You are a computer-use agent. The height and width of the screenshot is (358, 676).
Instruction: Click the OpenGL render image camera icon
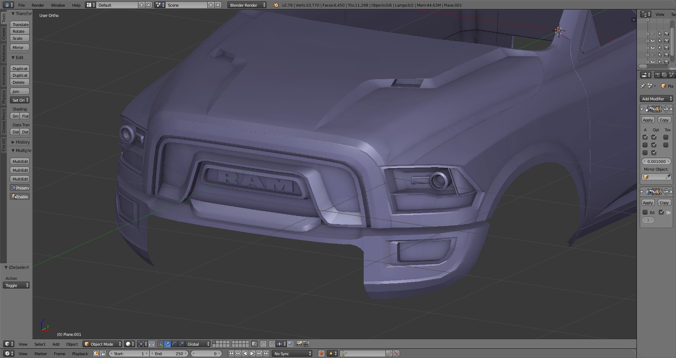pyautogui.click(x=299, y=344)
